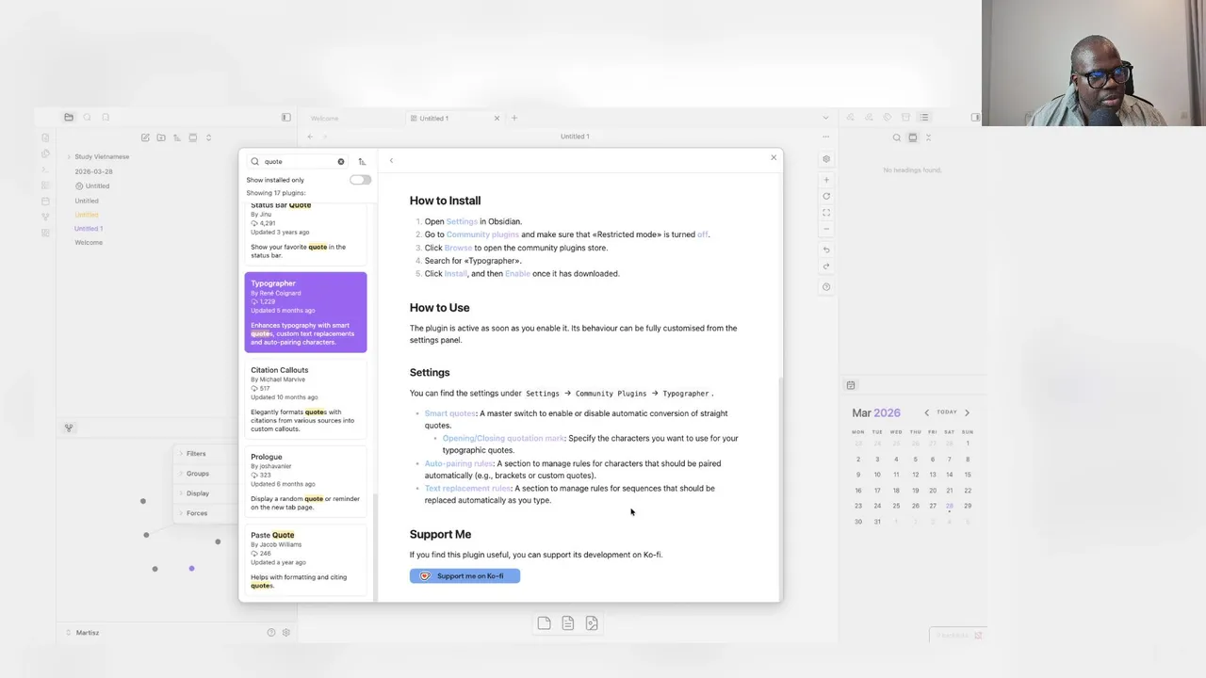Open the Paste Quote plugin card
The height and width of the screenshot is (678, 1206).
point(305,559)
